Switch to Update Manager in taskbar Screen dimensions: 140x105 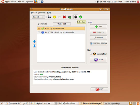[91, 103]
